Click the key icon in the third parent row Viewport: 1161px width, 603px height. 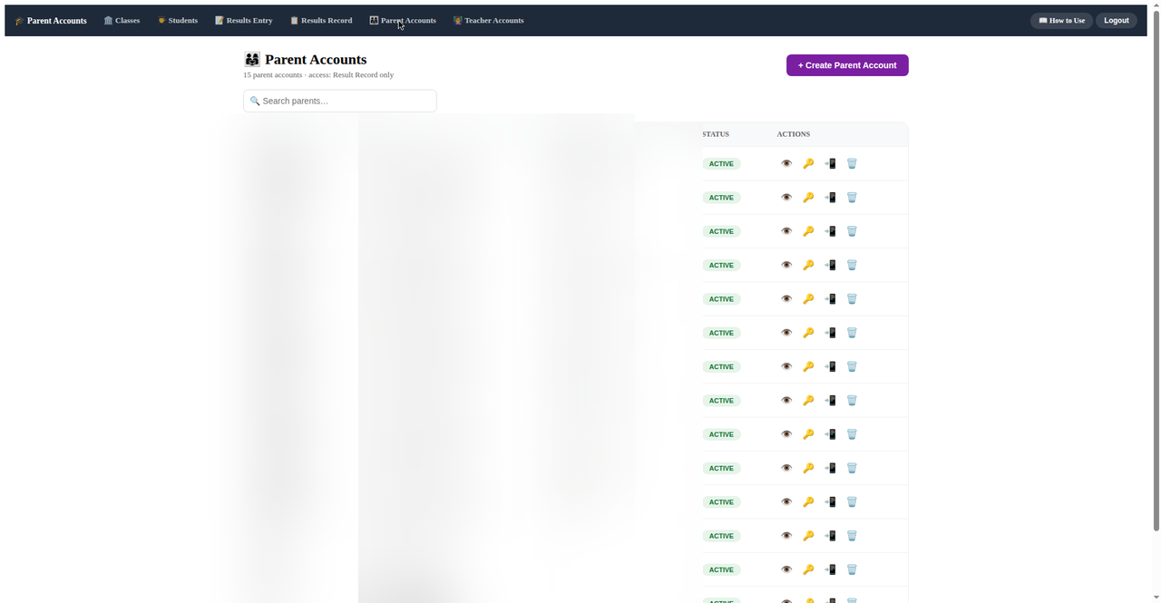808,231
